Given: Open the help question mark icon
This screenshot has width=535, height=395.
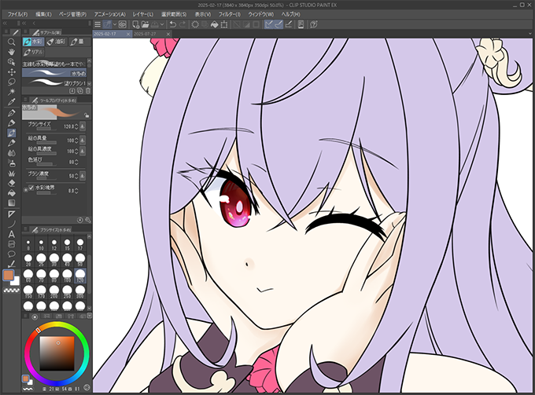Looking at the screenshot, I should coord(314,24).
